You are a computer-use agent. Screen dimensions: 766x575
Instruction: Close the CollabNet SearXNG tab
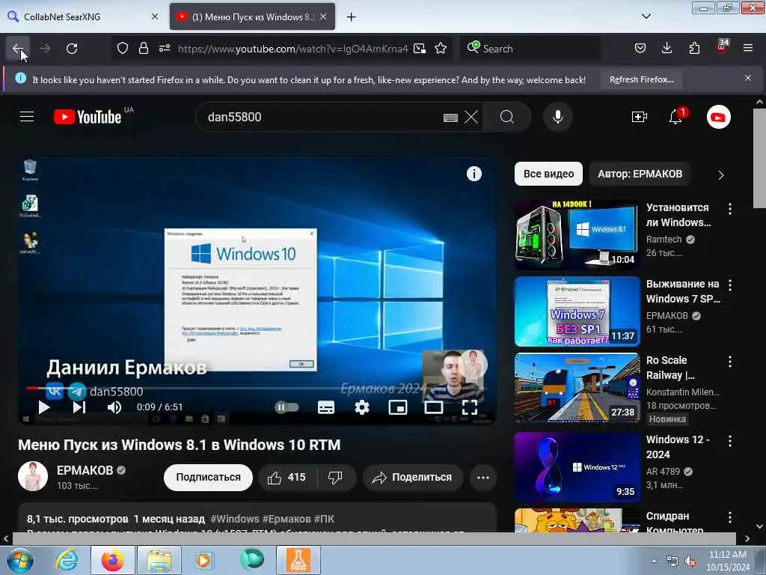155,16
